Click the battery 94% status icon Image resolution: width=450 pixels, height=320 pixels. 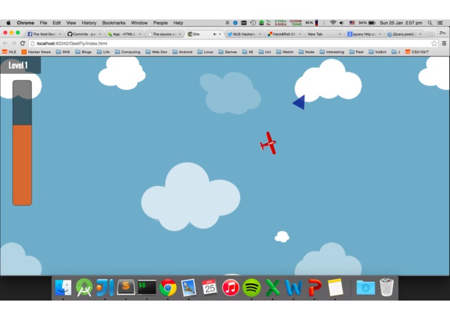367,23
